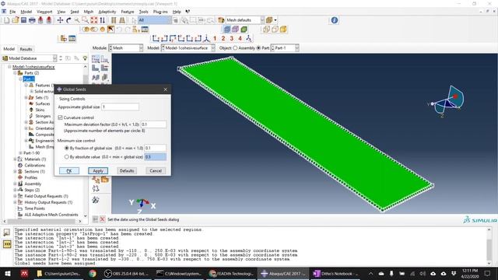498x280 pixels.
Task: Open the Seed menu
Action: point(75,12)
